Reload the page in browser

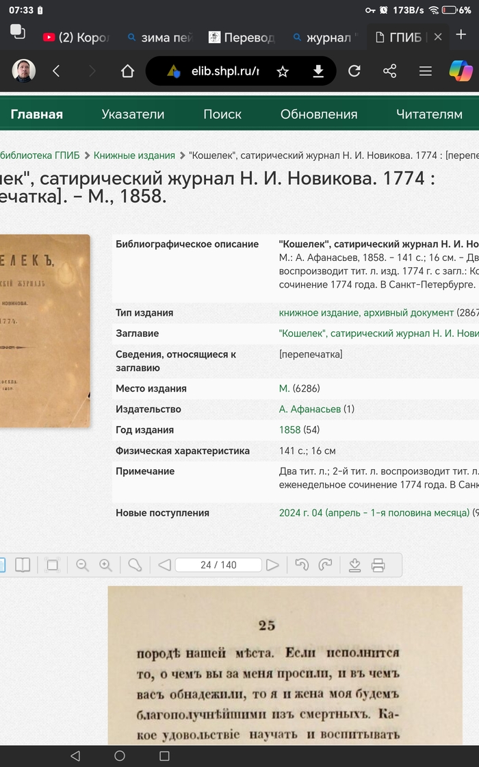tap(354, 71)
